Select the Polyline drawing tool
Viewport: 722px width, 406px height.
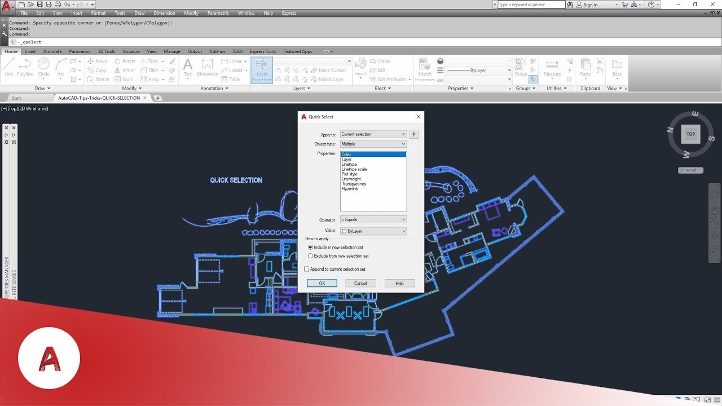point(25,67)
